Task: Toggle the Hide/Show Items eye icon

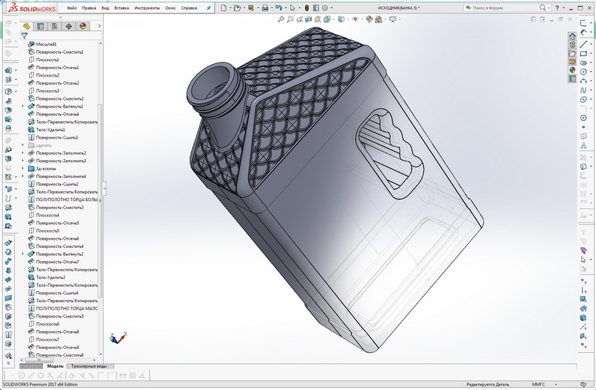Action: coord(355,19)
